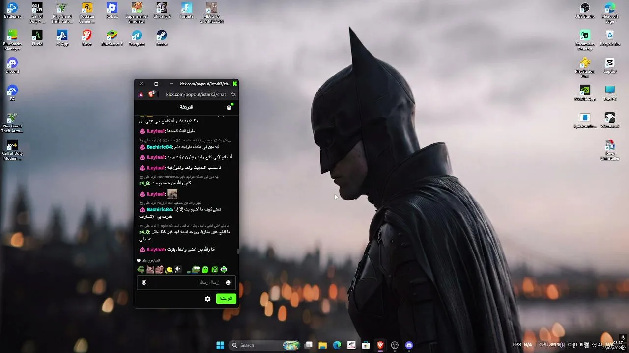Select the Recycle Bin icon
Screen dimensions: 629x353
click(x=610, y=38)
